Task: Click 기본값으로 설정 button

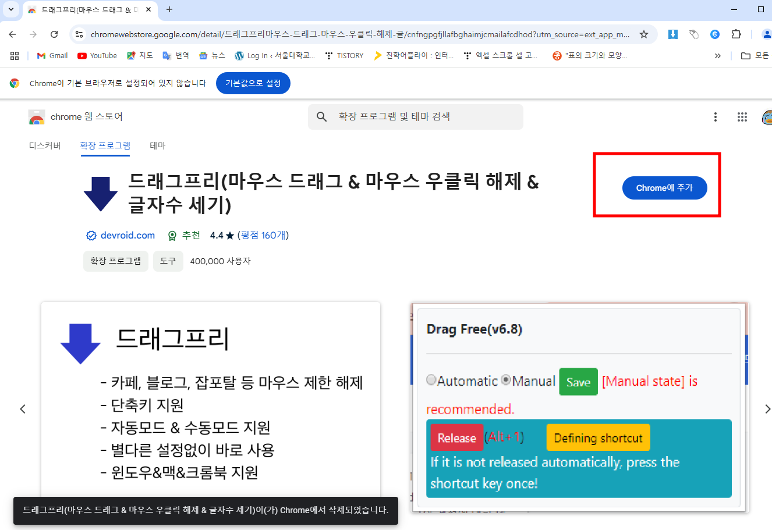Action: click(x=253, y=83)
